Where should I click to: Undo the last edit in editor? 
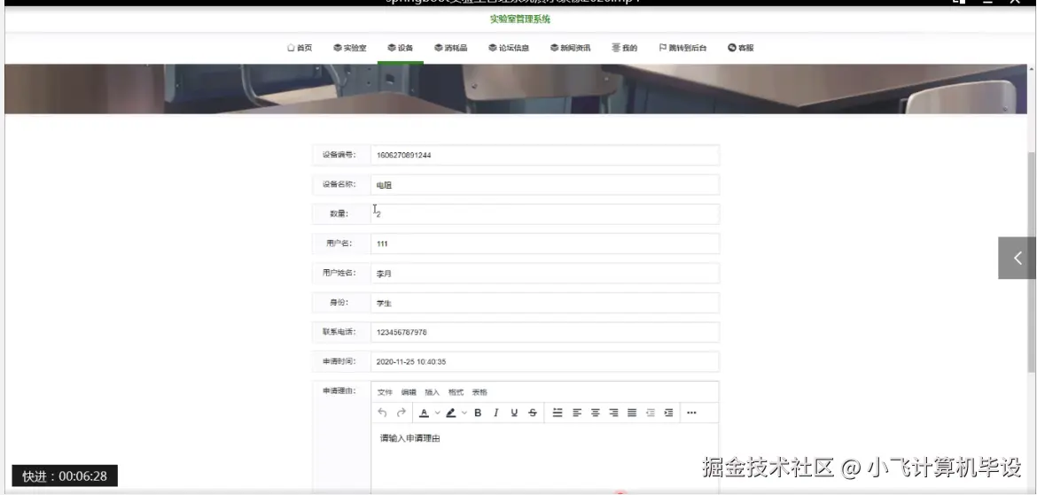click(382, 413)
